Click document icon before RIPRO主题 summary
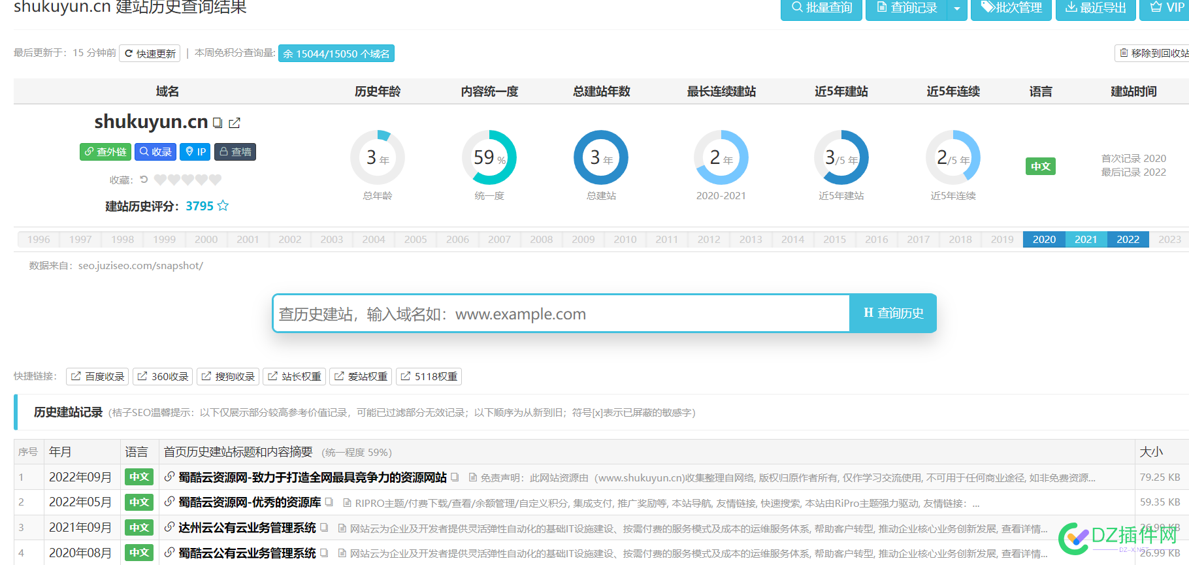1189x565 pixels. [347, 503]
